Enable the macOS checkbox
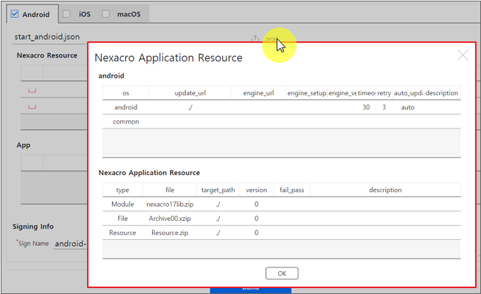Screen dimensions: 481x294 point(105,14)
